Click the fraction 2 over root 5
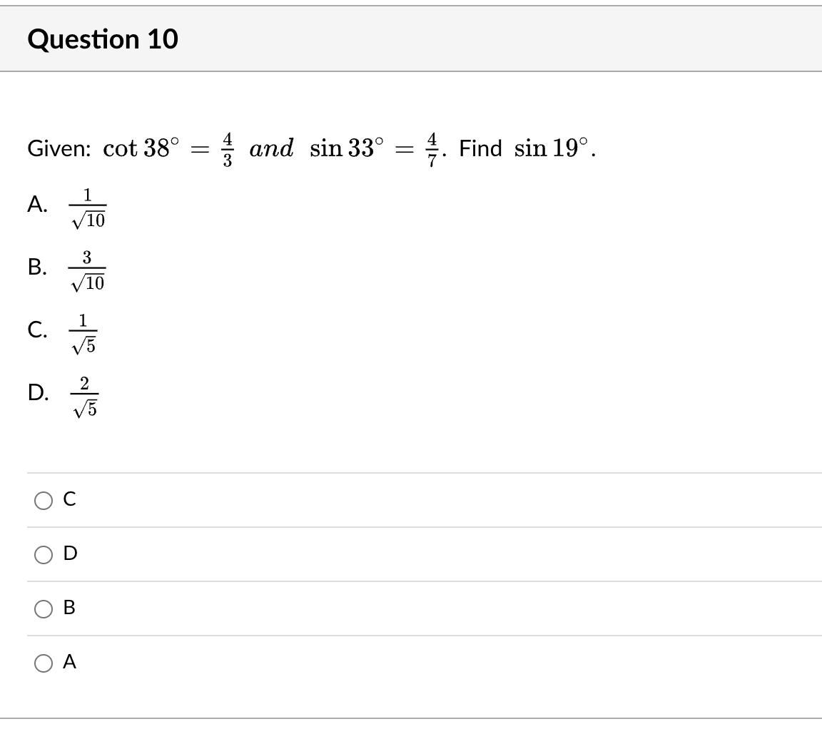Image resolution: width=822 pixels, height=729 pixels. pyautogui.click(x=86, y=395)
